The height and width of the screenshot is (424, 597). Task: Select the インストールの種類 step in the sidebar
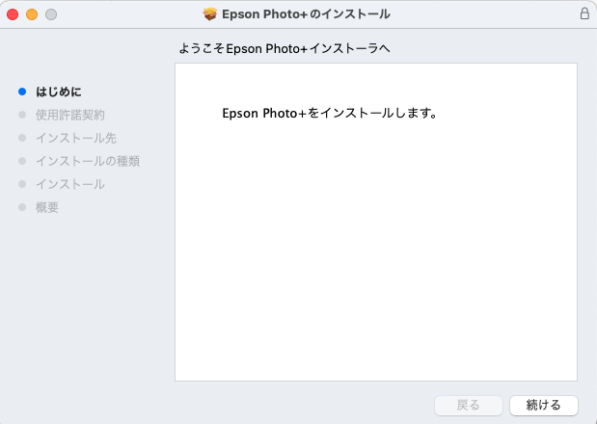tap(88, 161)
